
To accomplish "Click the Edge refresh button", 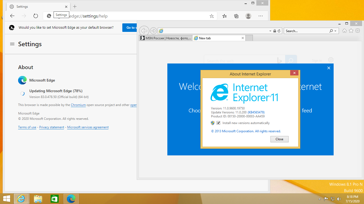I will pyautogui.click(x=36, y=16).
